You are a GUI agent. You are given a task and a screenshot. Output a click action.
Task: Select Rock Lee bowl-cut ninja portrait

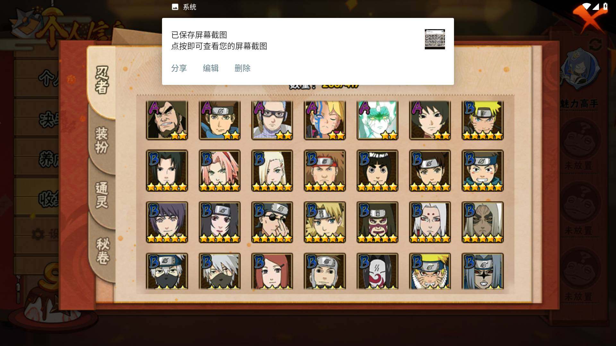tap(377, 170)
